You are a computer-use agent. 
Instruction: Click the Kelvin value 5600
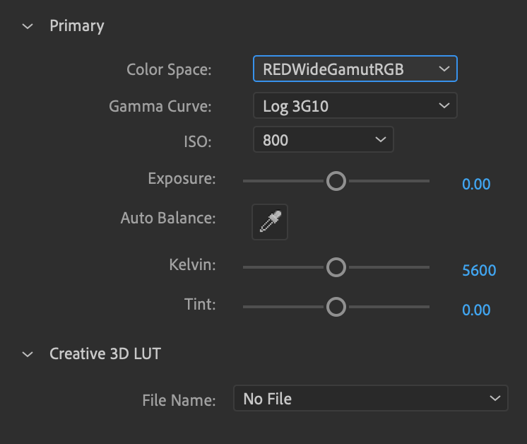479,271
